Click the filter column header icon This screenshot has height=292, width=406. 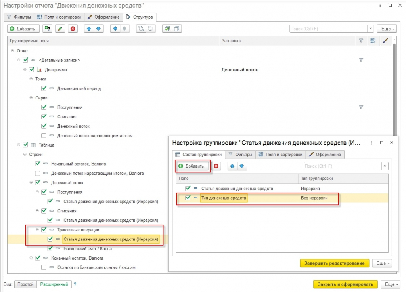click(x=361, y=40)
